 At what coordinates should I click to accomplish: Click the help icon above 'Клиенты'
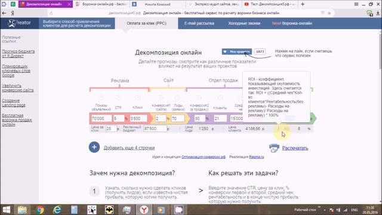click(x=220, y=98)
